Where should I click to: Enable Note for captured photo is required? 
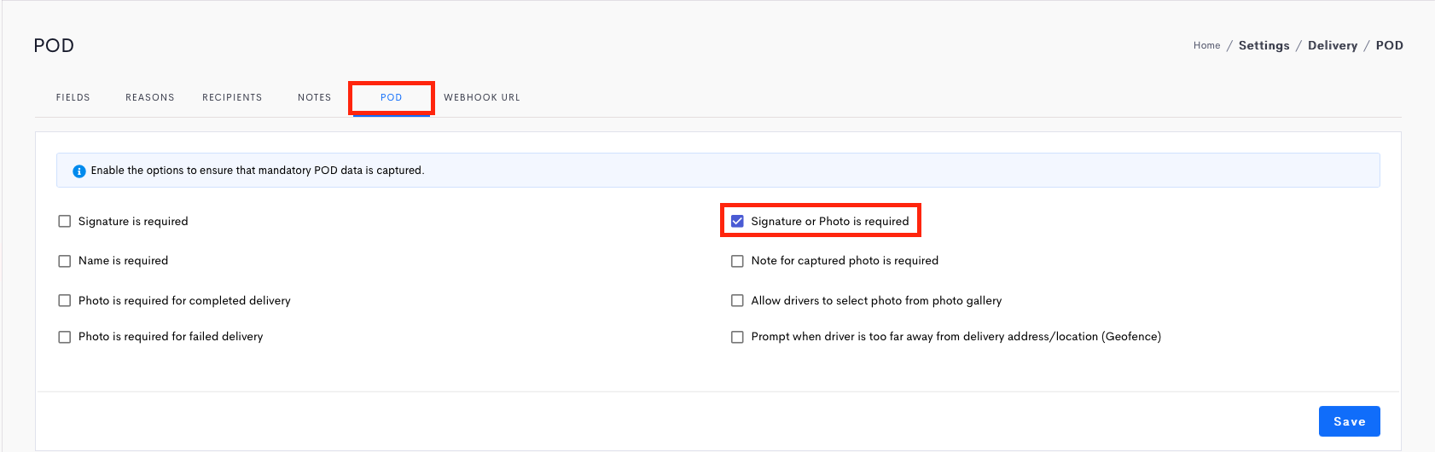pyautogui.click(x=737, y=261)
